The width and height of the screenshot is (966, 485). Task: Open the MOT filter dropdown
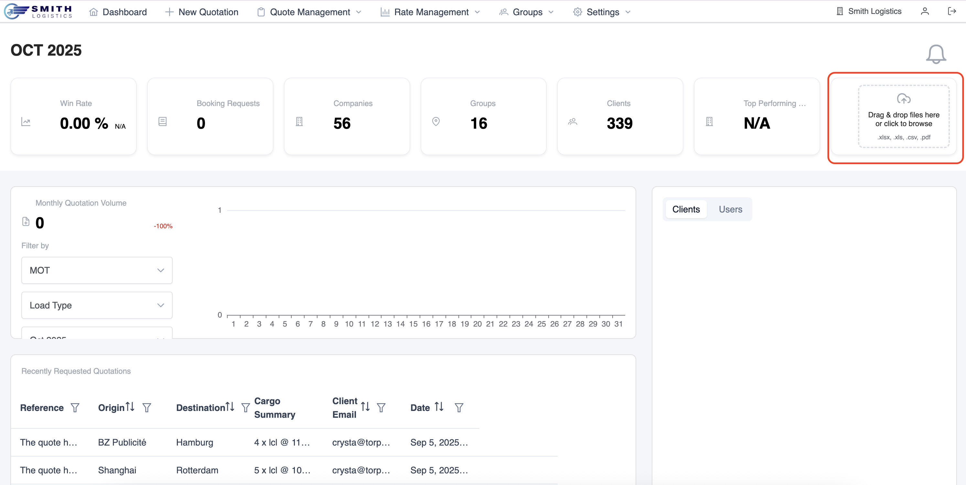[97, 270]
